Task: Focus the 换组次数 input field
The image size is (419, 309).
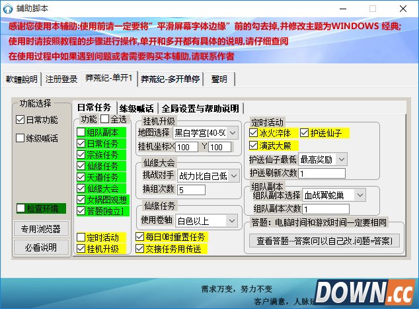Action: 192,190
